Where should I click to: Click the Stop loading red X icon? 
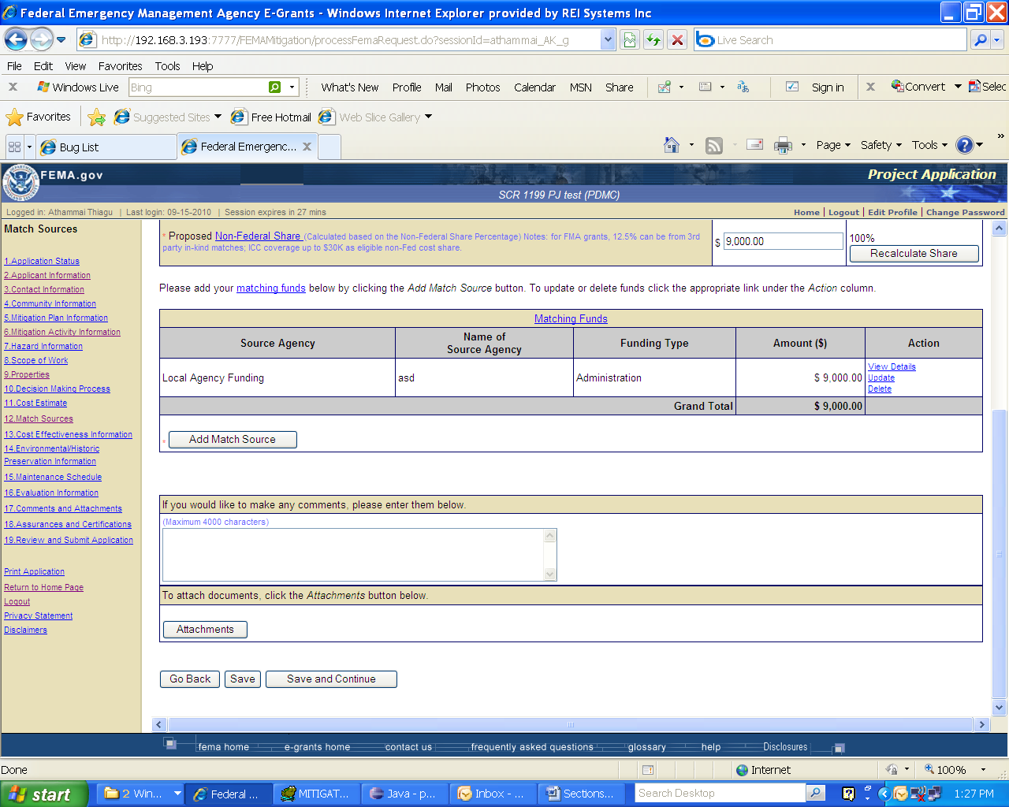pyautogui.click(x=677, y=39)
